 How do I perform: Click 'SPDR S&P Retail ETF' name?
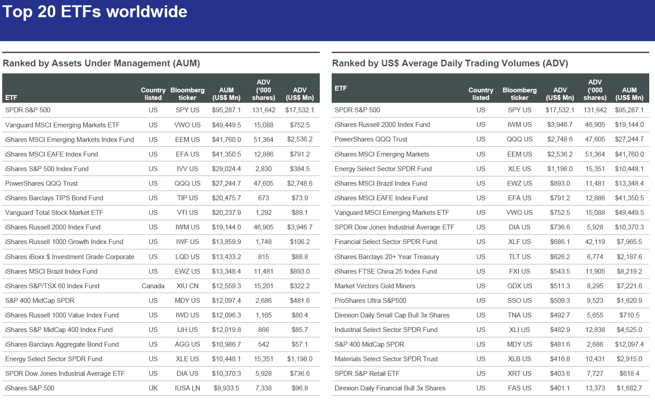367,374
